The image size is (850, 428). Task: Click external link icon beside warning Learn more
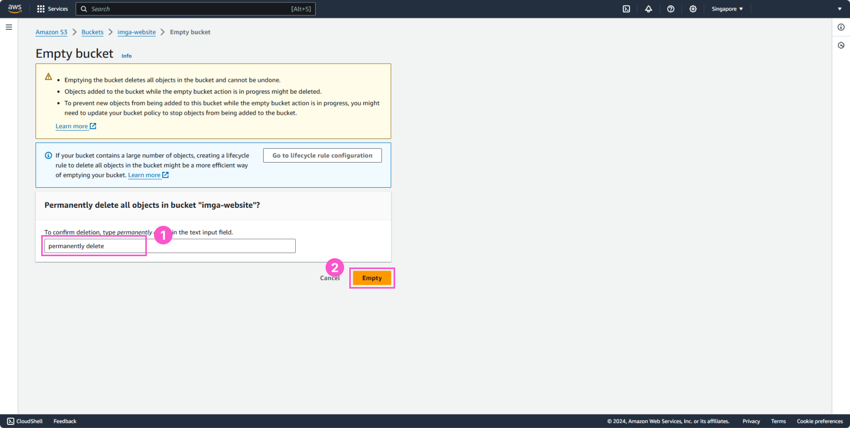click(x=93, y=126)
